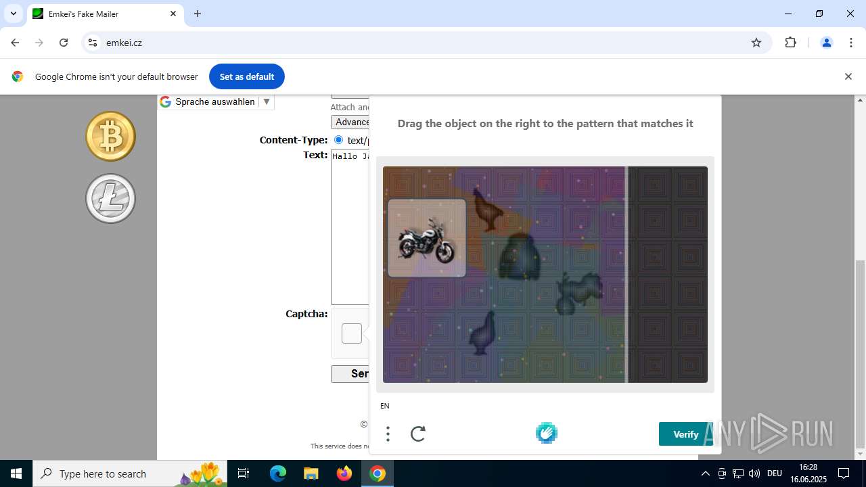Dismiss the default browser infobar

[848, 76]
